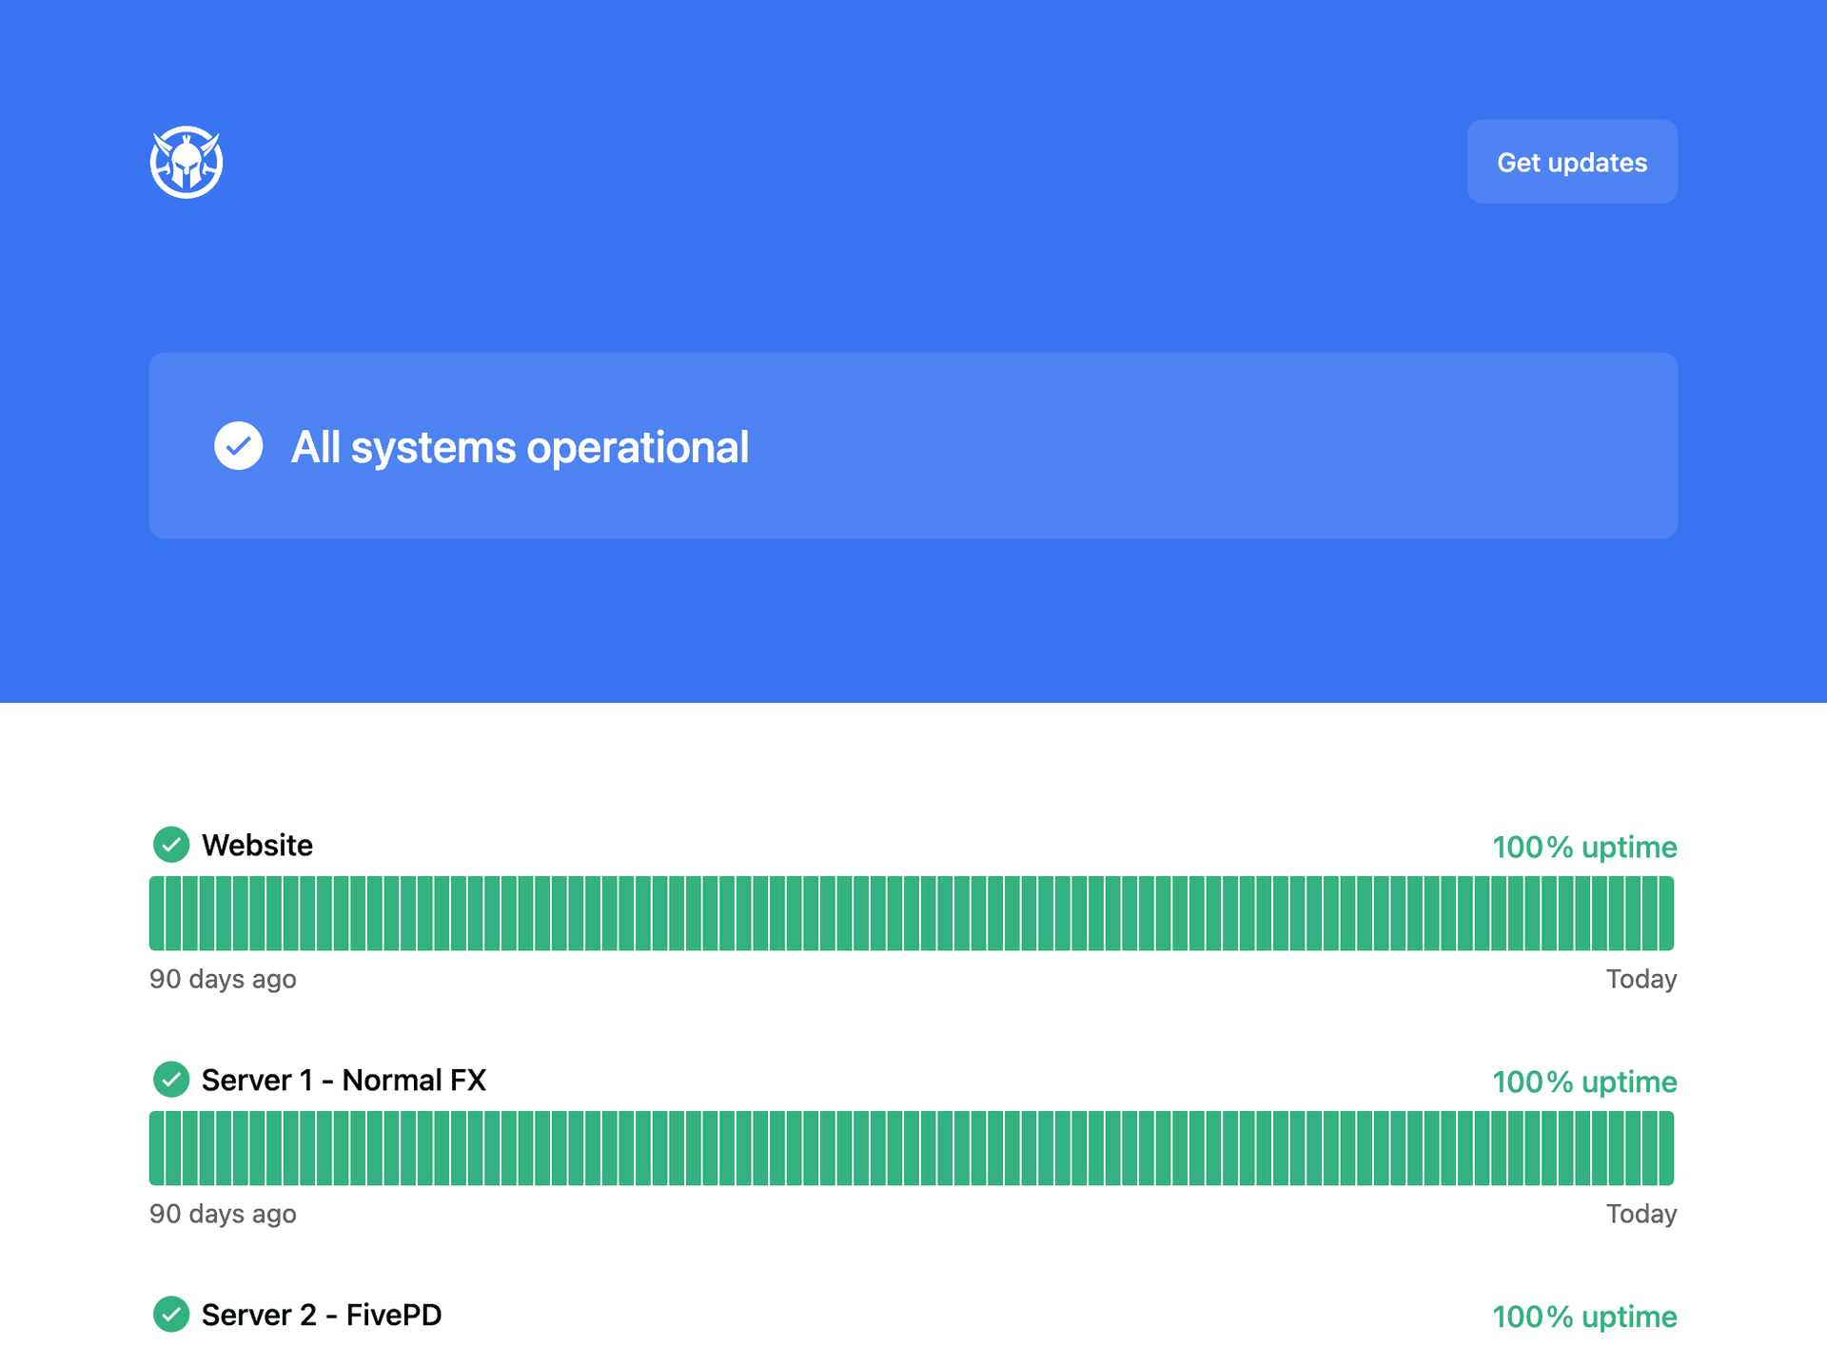Click All systems operational heading

pyautogui.click(x=520, y=447)
